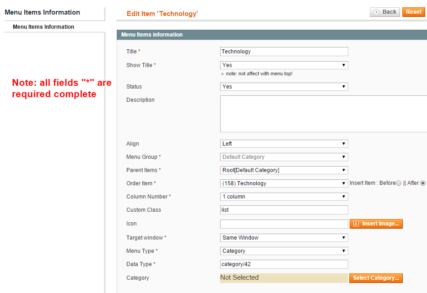Click into the Description text area

tap(324, 114)
